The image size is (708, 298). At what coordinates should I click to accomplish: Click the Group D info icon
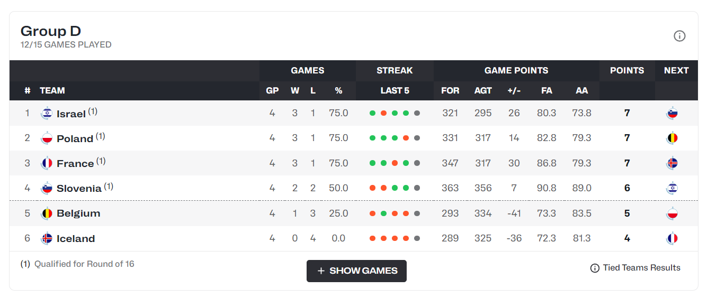679,36
